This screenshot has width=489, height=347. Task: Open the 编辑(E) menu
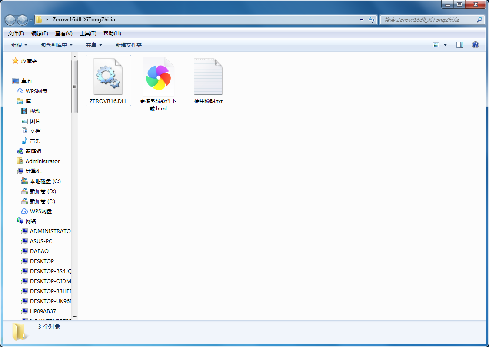pos(40,33)
